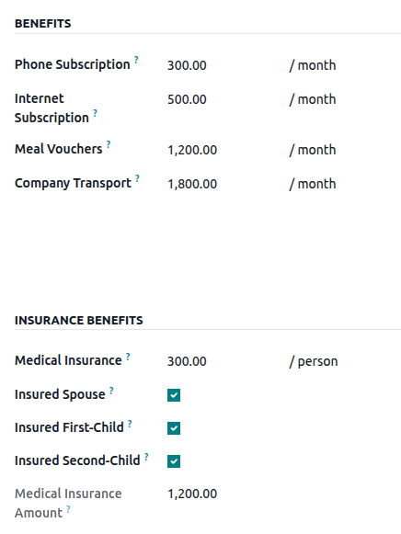Select the Internet Subscription 500.00 field
Image resolution: width=401 pixels, height=534 pixels.
coord(224,99)
